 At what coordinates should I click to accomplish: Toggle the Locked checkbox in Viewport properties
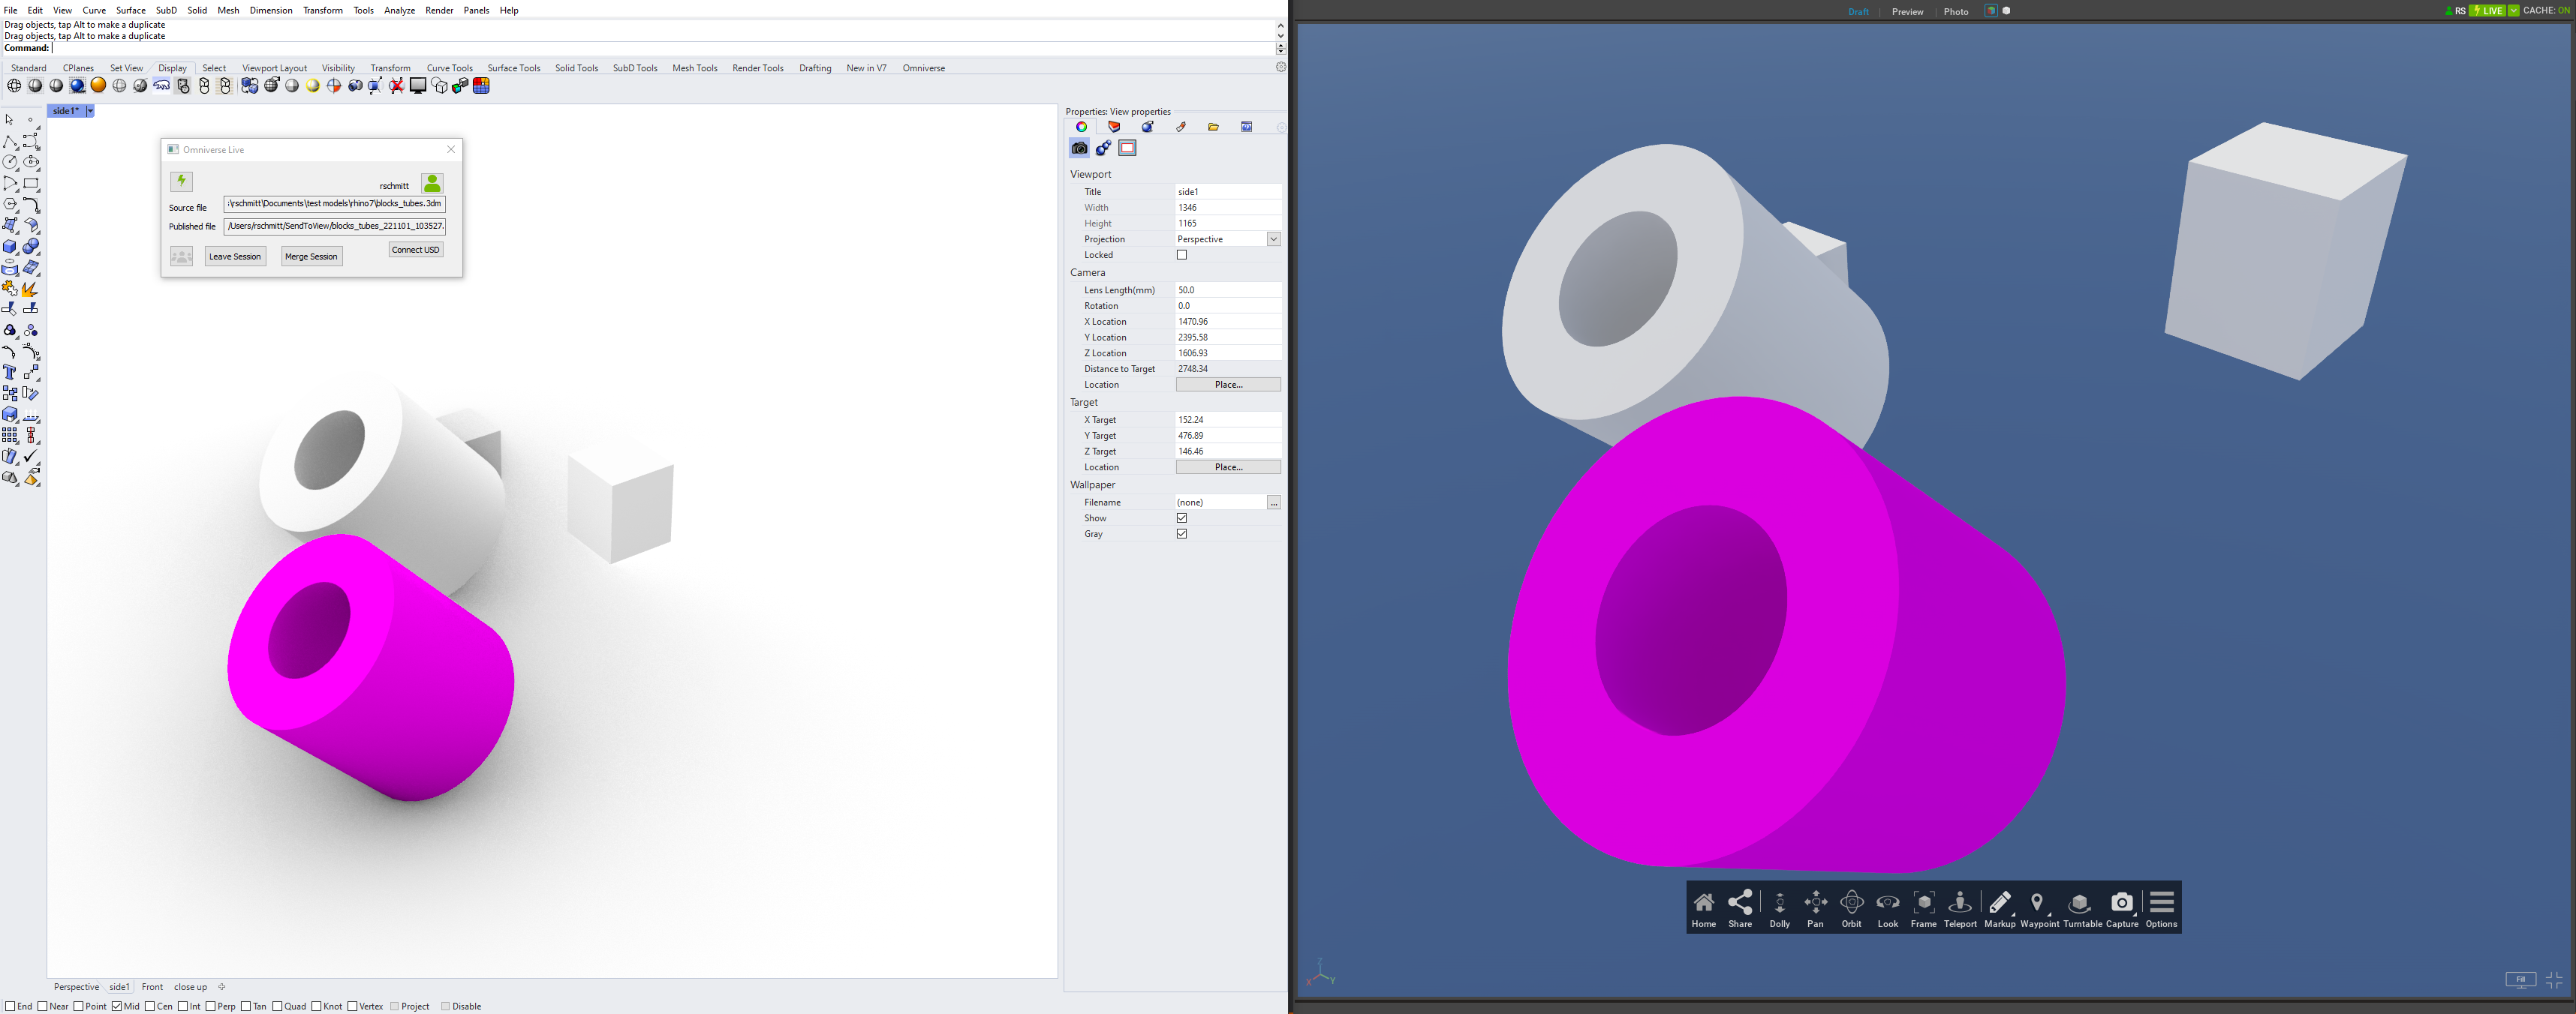(x=1181, y=254)
